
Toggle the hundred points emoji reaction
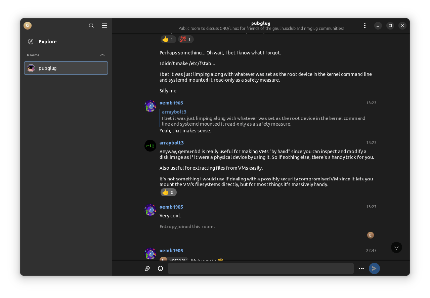coord(186,39)
